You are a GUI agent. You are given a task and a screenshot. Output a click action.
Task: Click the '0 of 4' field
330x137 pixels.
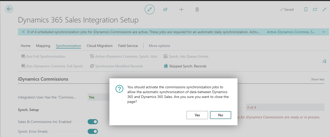tap(285, 107)
